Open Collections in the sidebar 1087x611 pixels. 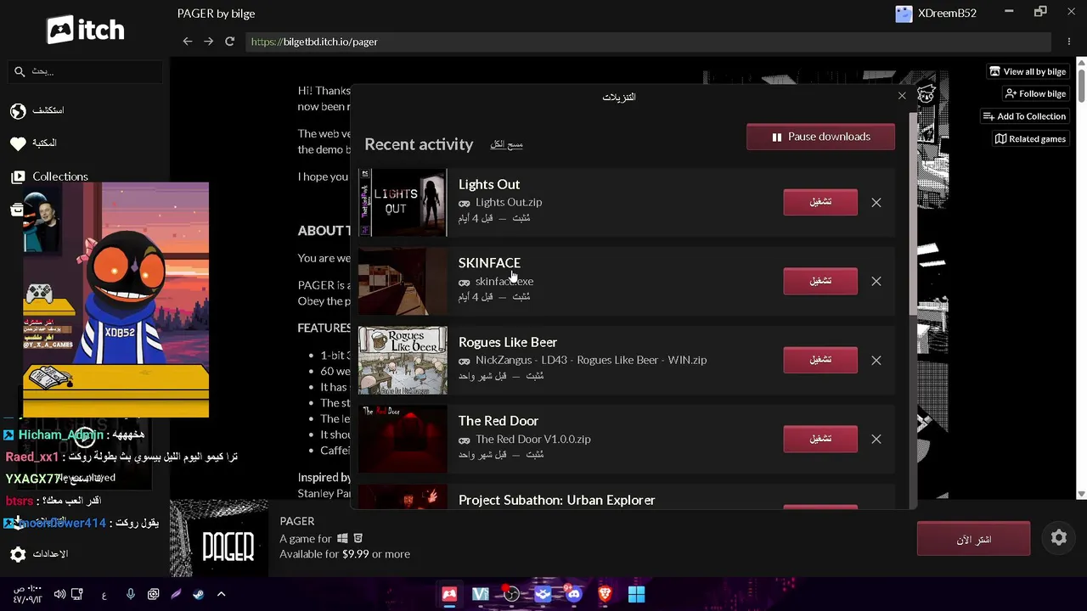point(59,177)
